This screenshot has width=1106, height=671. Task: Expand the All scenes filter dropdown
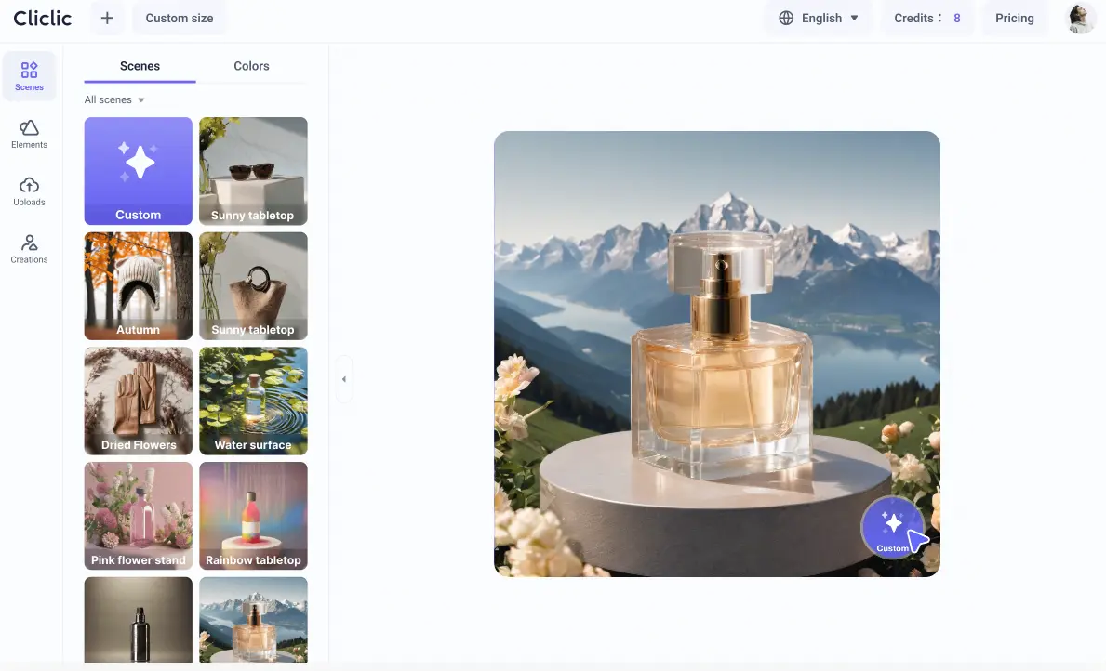click(x=113, y=99)
